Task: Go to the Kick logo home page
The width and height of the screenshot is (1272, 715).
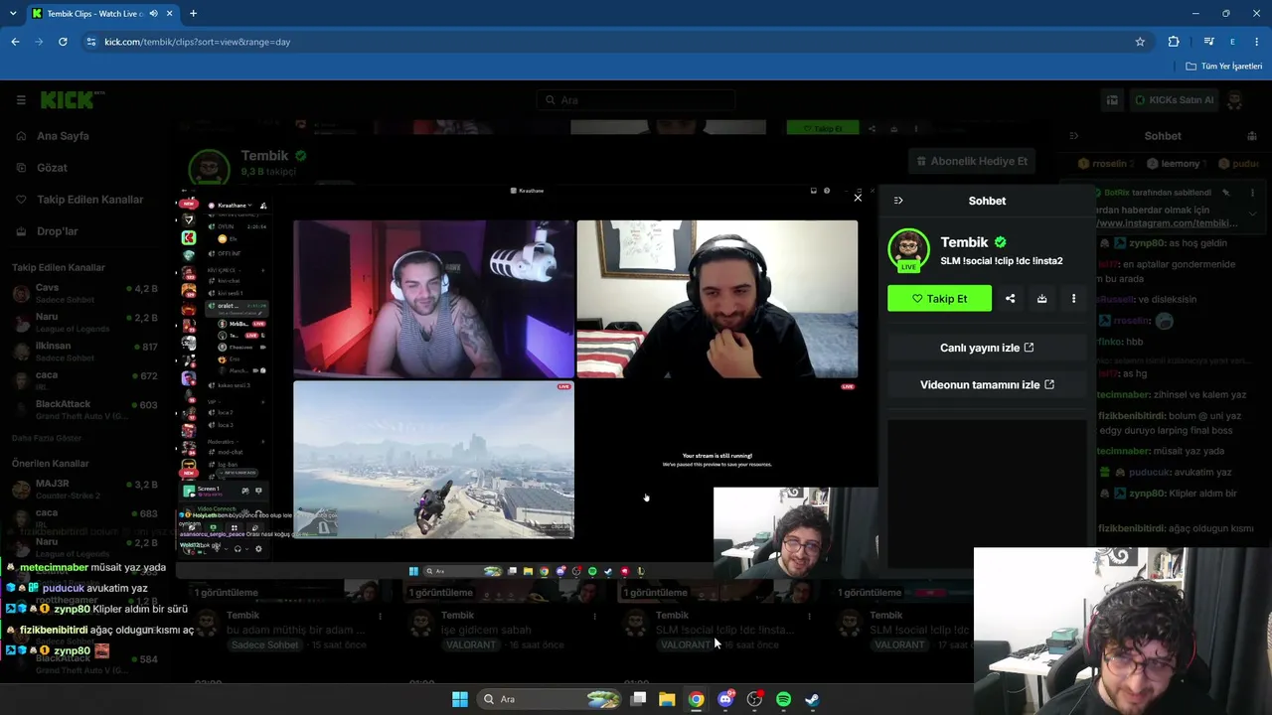Action: click(x=72, y=99)
